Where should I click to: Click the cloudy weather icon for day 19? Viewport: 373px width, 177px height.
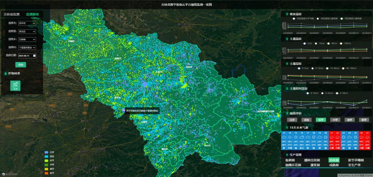pos(319,137)
